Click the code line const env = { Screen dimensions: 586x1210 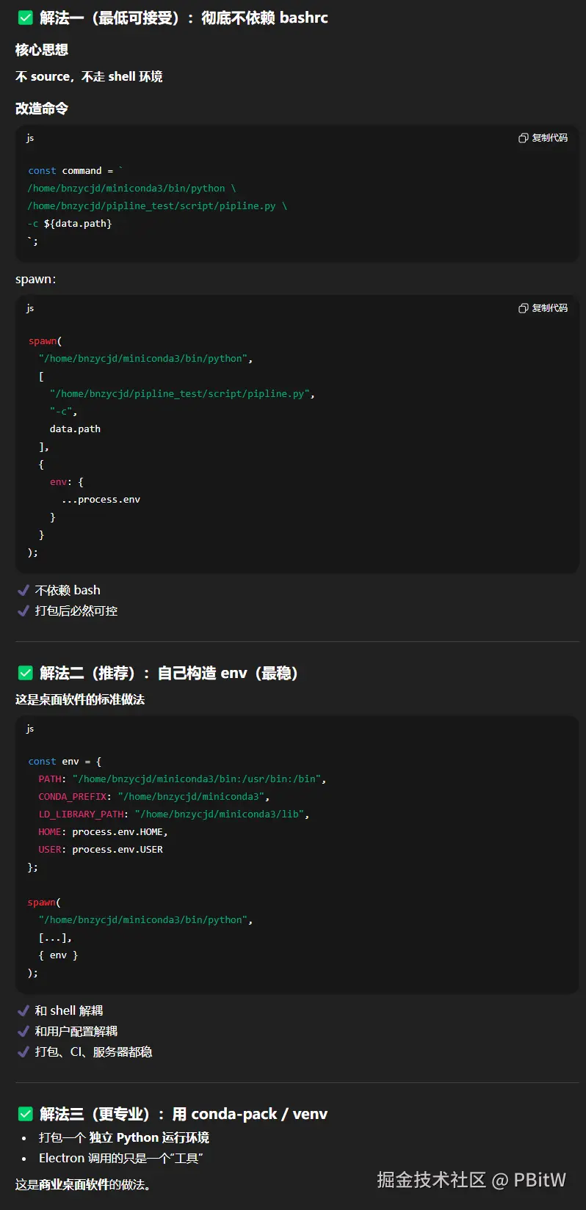coord(65,761)
